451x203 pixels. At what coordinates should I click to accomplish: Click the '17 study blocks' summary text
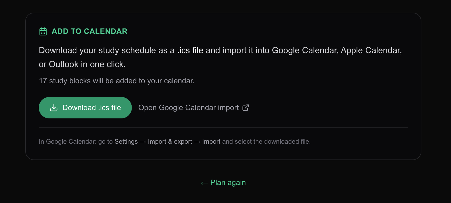click(117, 81)
